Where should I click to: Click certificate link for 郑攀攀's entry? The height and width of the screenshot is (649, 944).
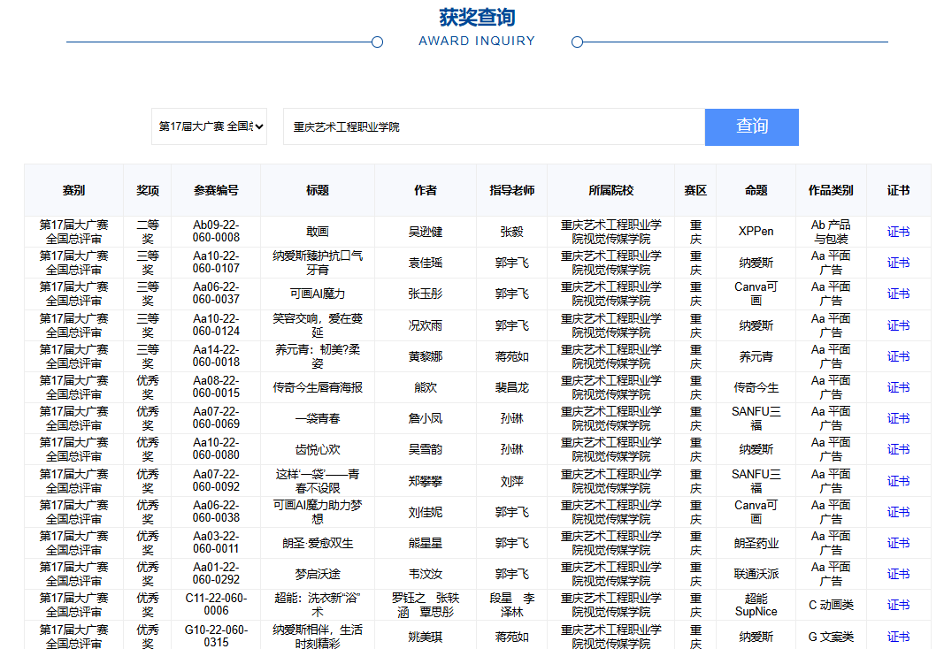click(x=898, y=481)
